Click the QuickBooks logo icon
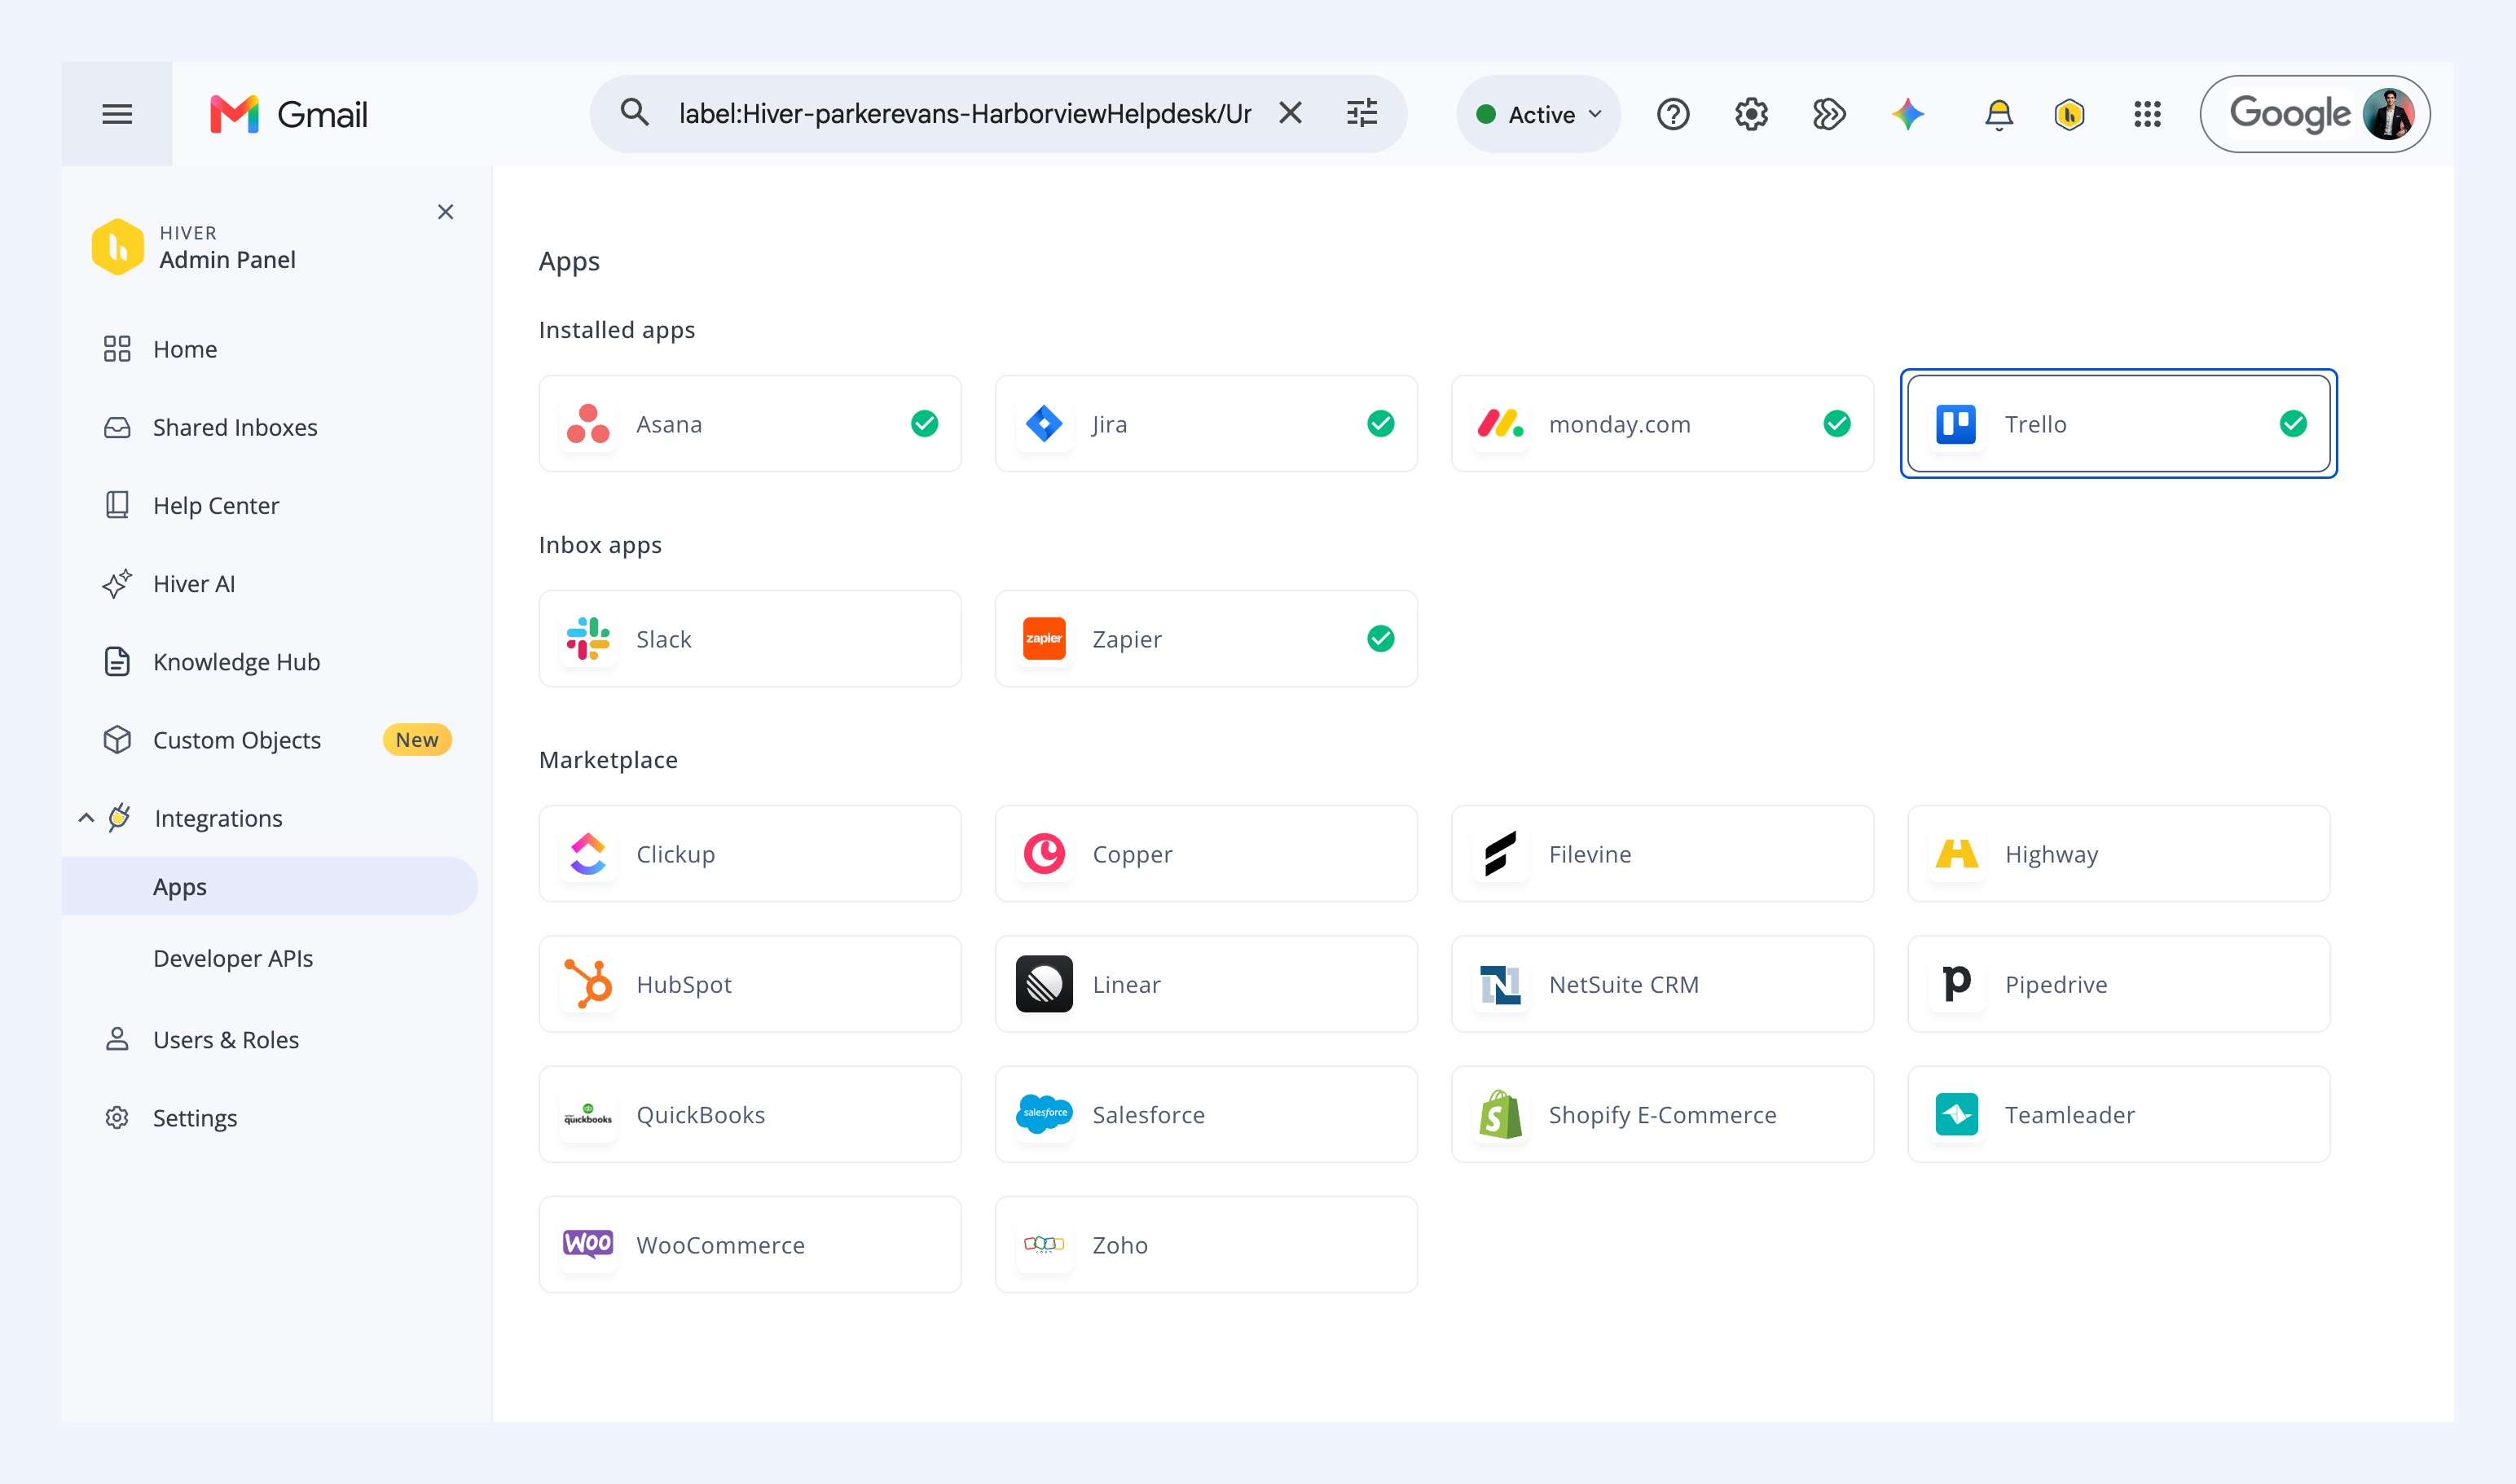This screenshot has height=1484, width=2516. click(x=588, y=1114)
